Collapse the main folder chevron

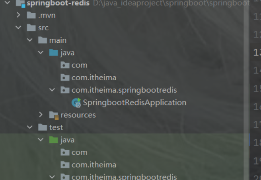click(29, 40)
